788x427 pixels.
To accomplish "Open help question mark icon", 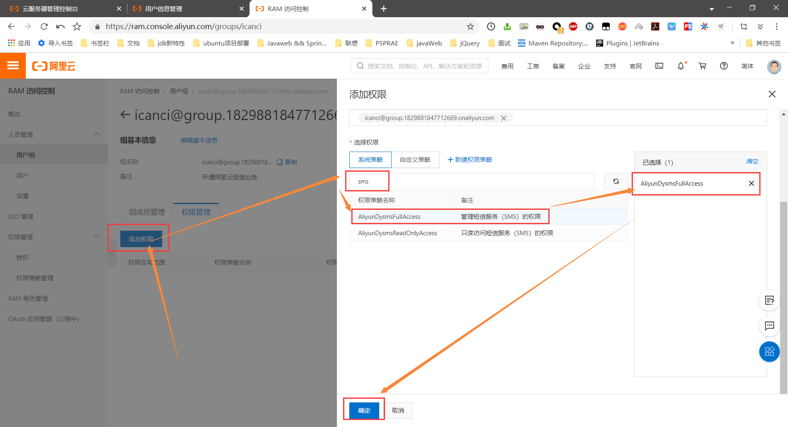I will point(724,66).
